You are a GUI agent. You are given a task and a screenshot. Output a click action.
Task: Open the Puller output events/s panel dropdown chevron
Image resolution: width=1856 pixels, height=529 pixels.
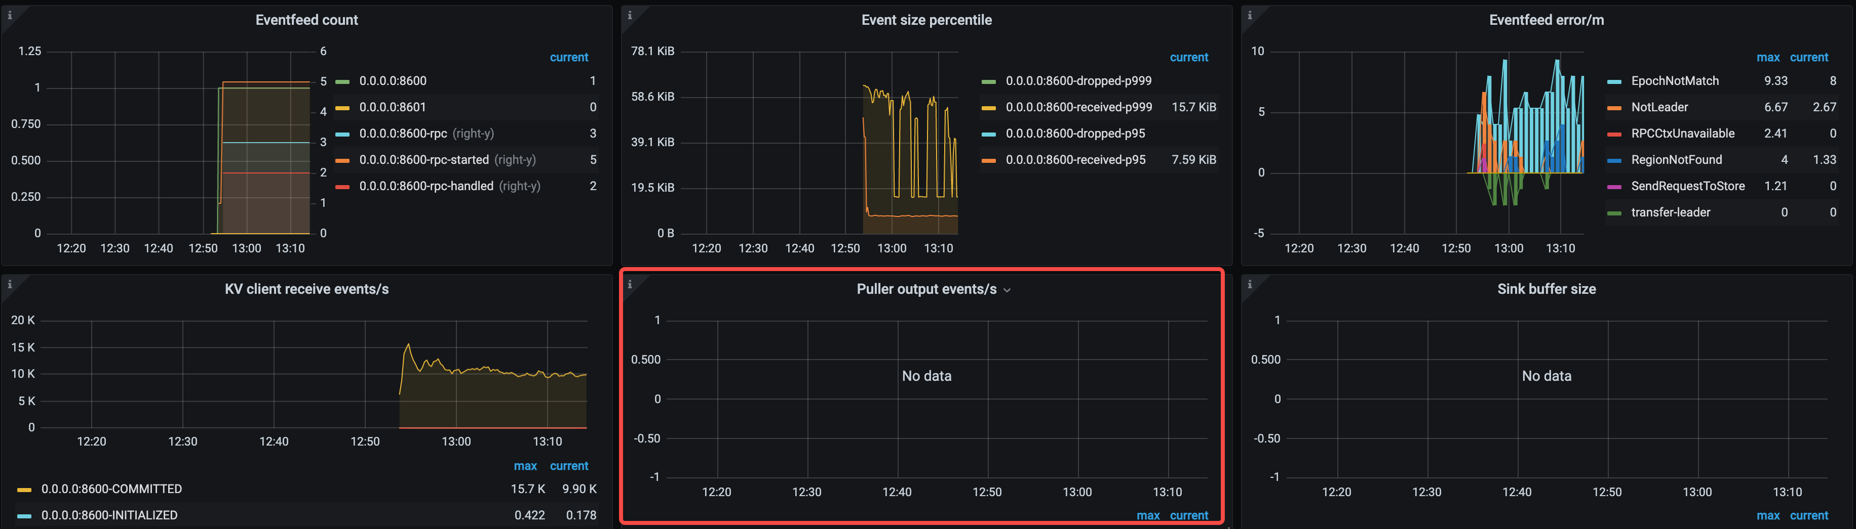click(x=1008, y=289)
